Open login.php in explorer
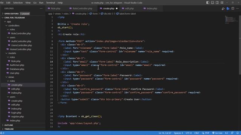241x135 pixels. (x=16, y=112)
